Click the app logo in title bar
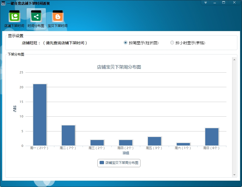The height and width of the screenshot is (187, 242). [3, 3]
